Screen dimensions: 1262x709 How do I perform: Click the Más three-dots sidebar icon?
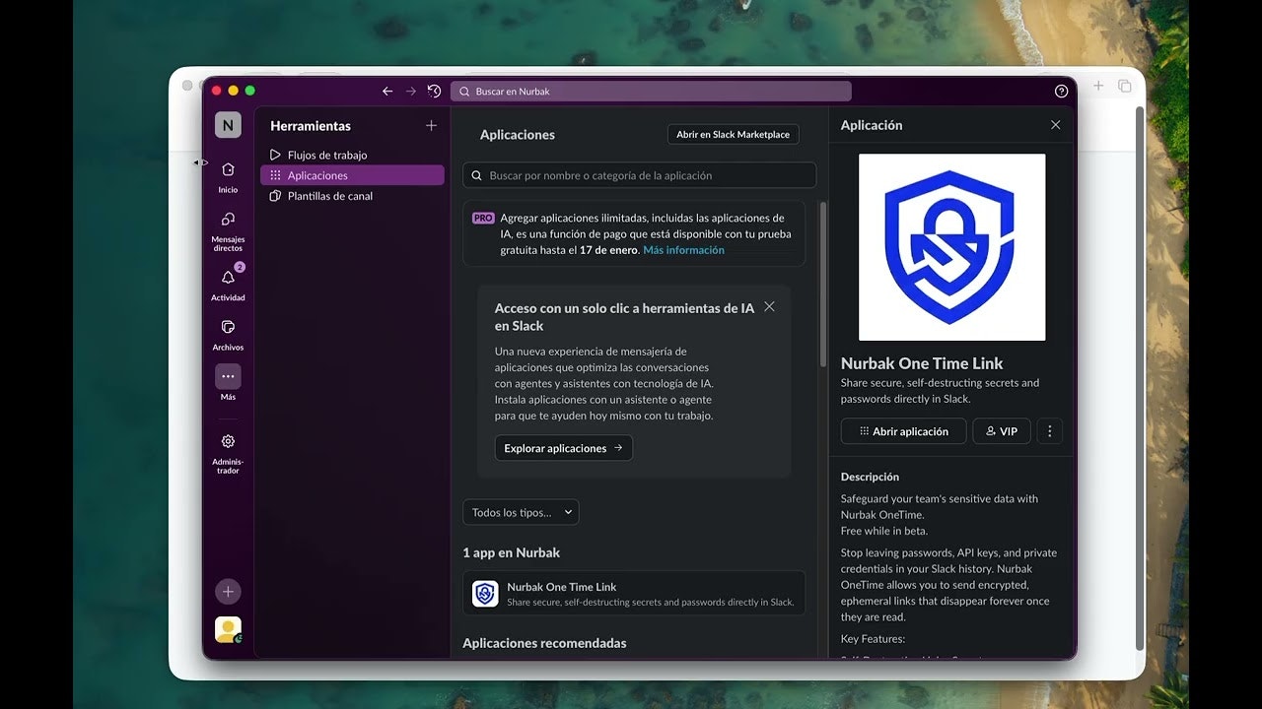point(228,376)
